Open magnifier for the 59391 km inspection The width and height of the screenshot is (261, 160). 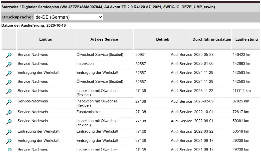(x=9, y=122)
